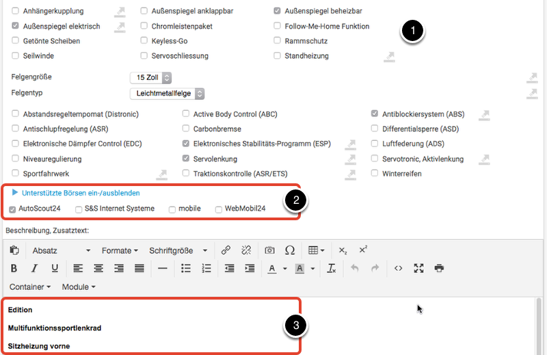
Task: Open the Module menu
Action: pyautogui.click(x=79, y=287)
